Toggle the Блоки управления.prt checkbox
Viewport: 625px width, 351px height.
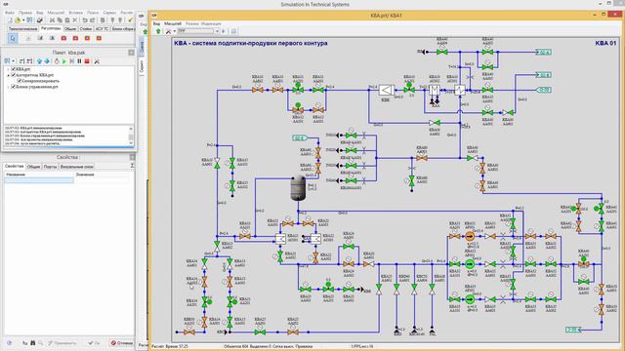13,87
